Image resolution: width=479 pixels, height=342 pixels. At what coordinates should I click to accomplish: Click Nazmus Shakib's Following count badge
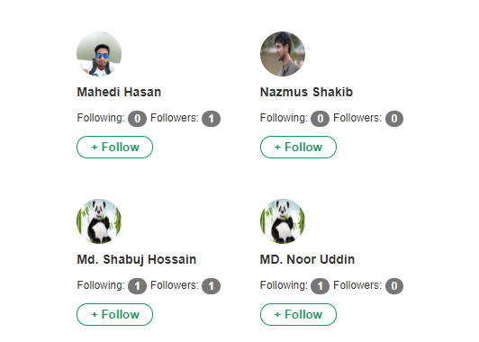point(321,119)
